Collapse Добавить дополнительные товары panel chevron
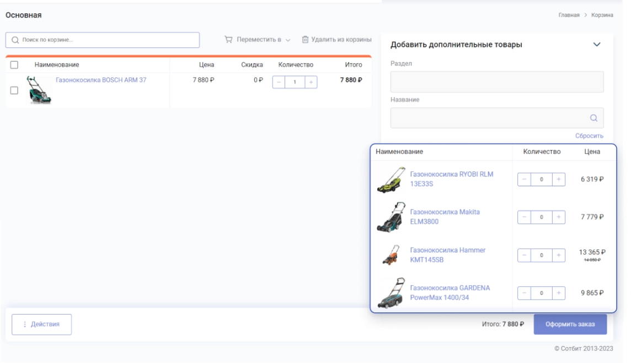This screenshot has height=363, width=631. click(597, 44)
